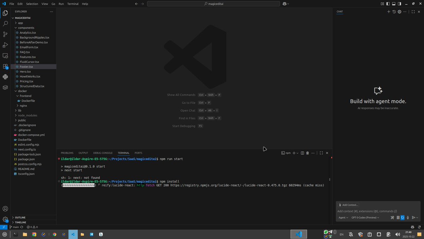Start voice chat with microphone icon
Image resolution: width=424 pixels, height=239 pixels.
[408, 218]
